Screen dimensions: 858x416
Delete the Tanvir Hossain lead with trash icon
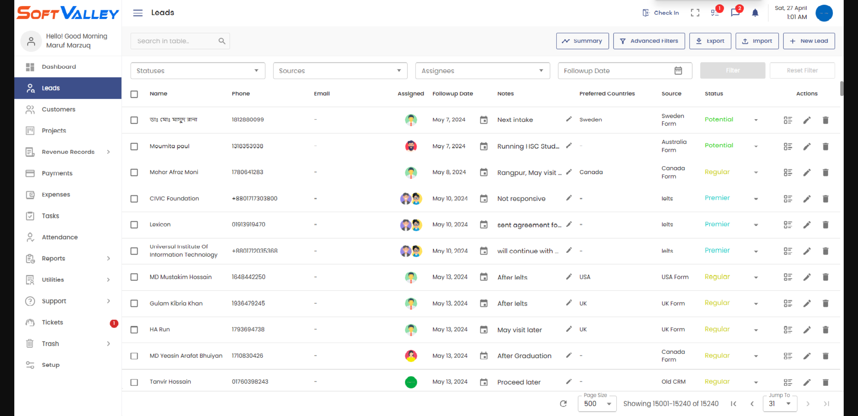pos(826,382)
